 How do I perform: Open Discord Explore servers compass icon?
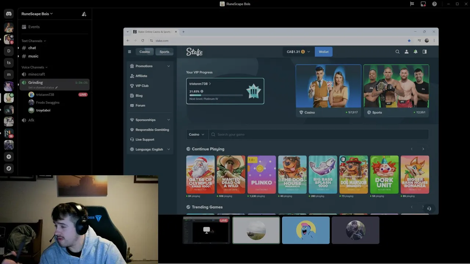[x=9, y=168]
